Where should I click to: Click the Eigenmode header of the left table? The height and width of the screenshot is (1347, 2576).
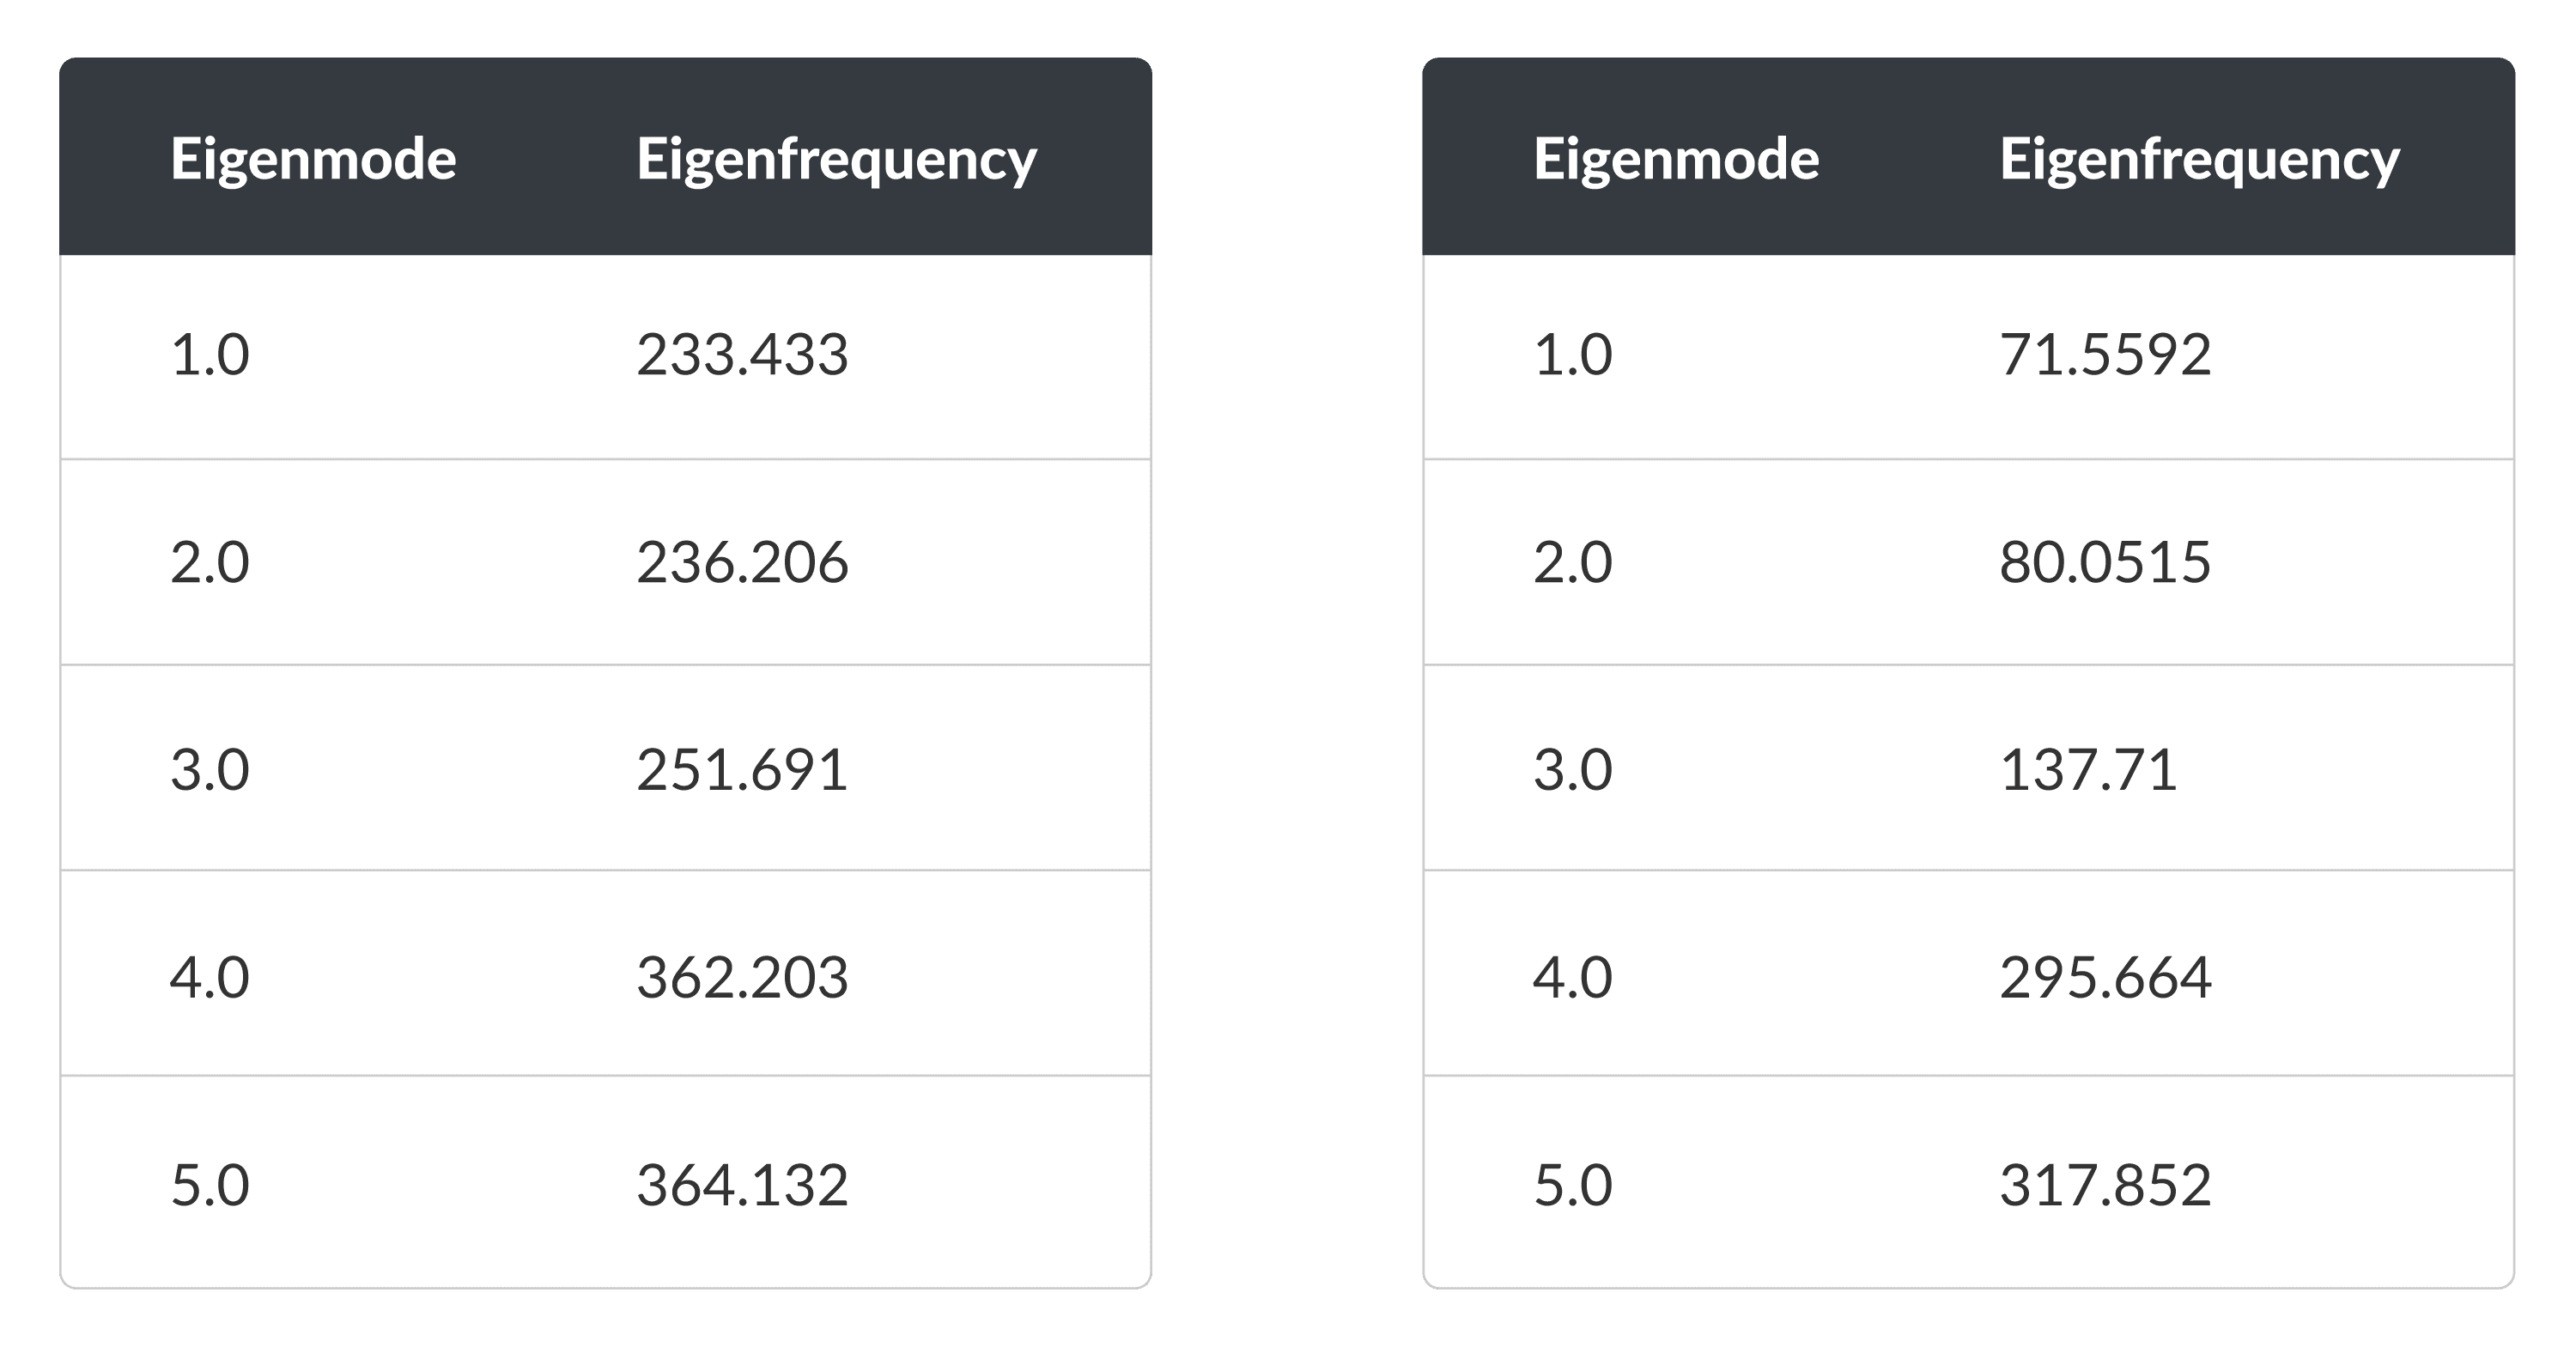(x=313, y=159)
